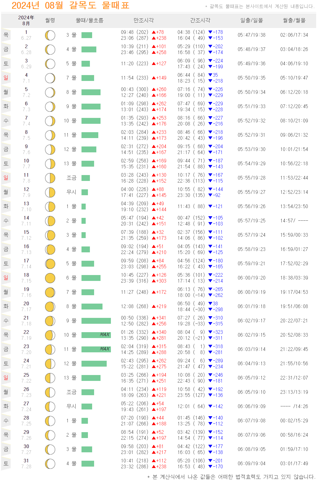Click the 물때/물흐름 column header

click(90, 20)
